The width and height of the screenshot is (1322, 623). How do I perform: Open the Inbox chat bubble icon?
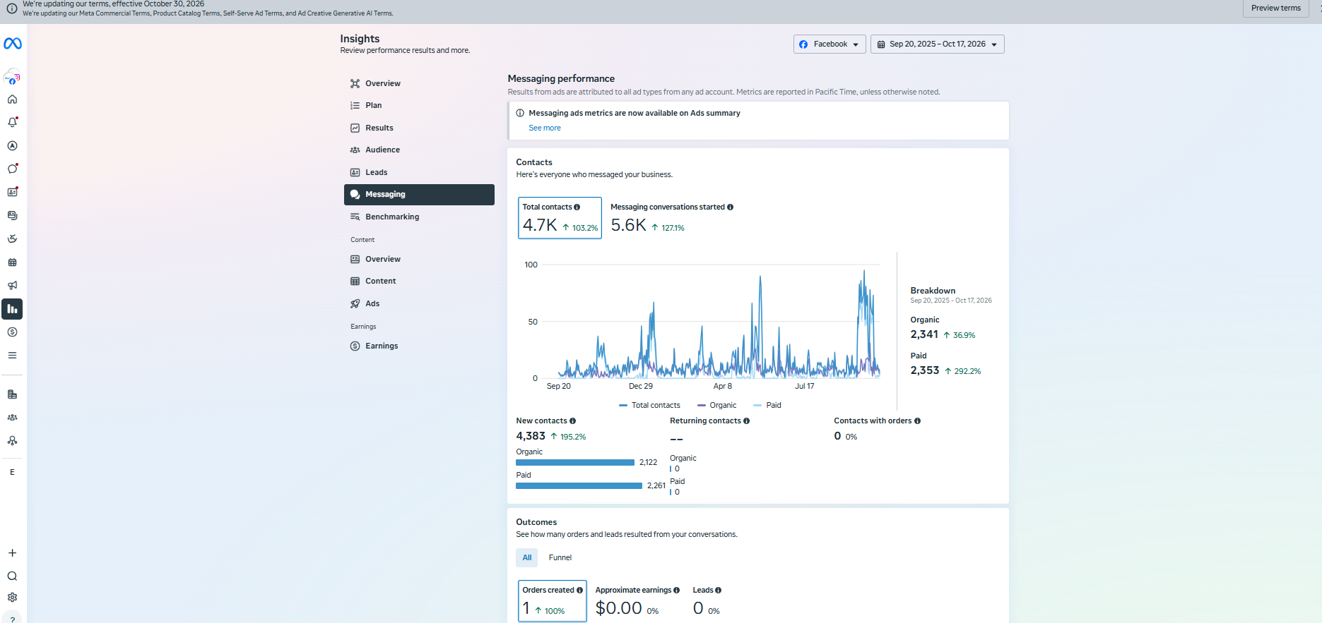12,169
